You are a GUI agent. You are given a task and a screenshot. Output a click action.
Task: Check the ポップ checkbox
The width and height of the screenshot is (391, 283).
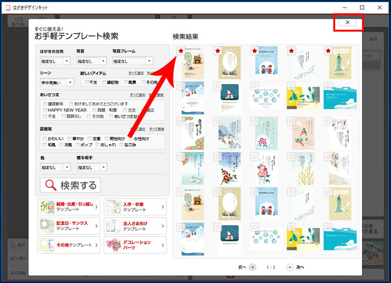pyautogui.click(x=77, y=145)
